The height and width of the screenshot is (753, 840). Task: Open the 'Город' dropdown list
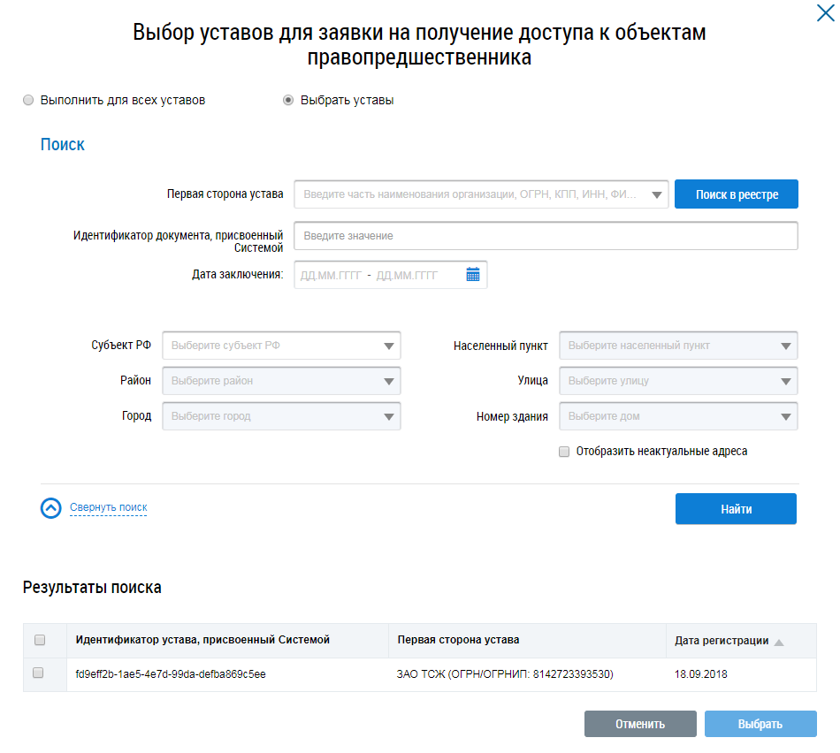coord(281,416)
